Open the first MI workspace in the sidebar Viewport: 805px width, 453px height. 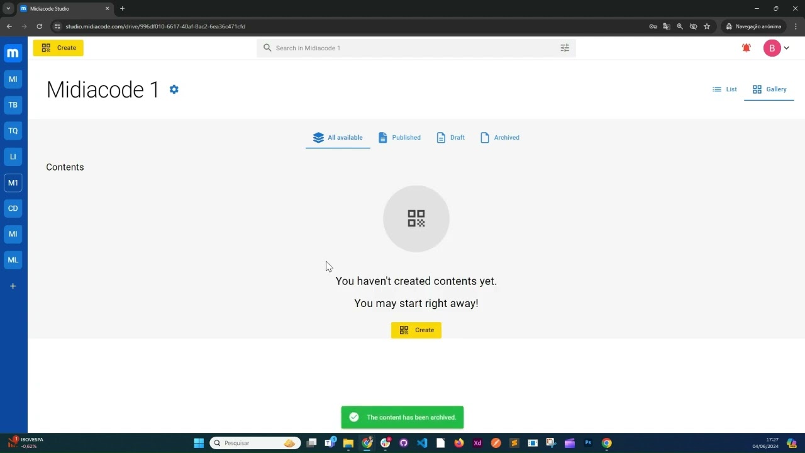click(13, 79)
